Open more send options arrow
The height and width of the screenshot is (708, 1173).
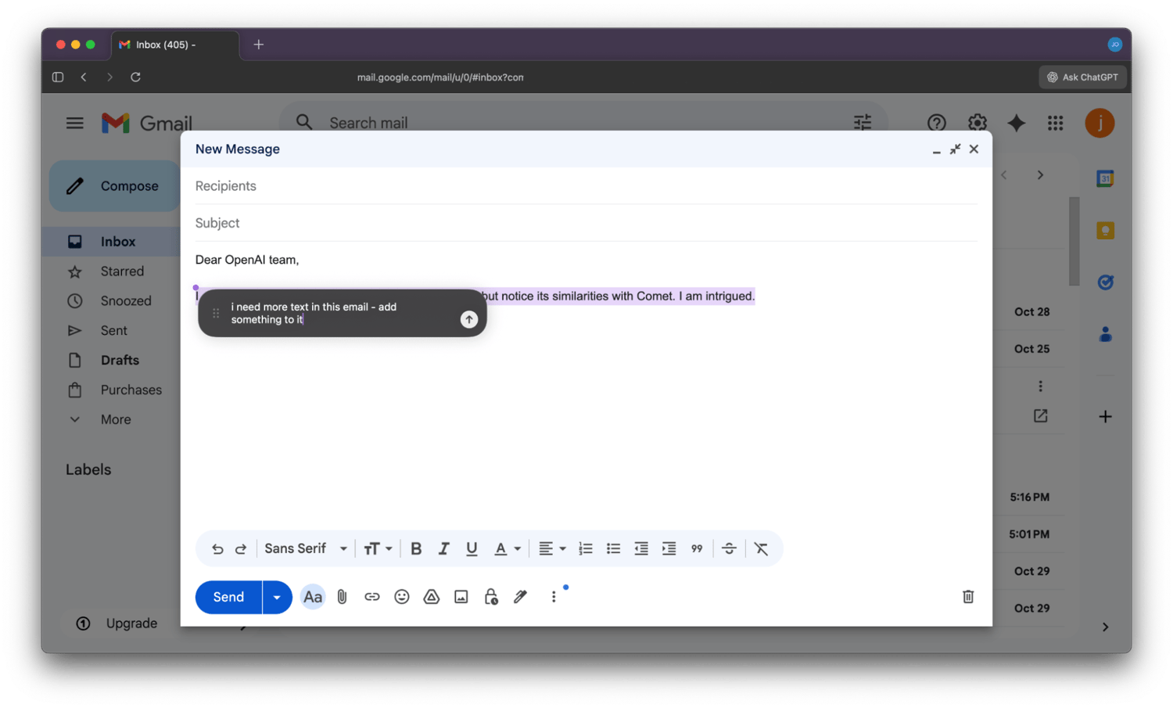(277, 597)
